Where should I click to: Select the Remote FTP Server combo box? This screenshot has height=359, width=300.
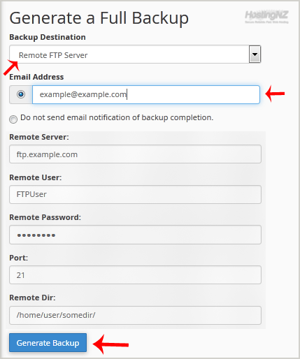(x=135, y=54)
